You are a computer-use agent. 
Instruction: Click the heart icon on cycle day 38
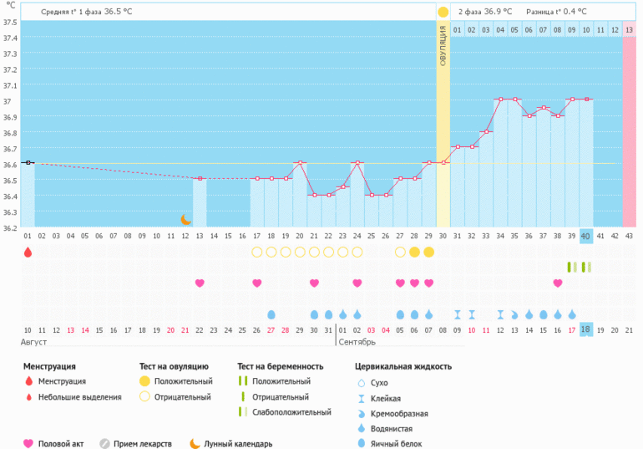(x=558, y=283)
